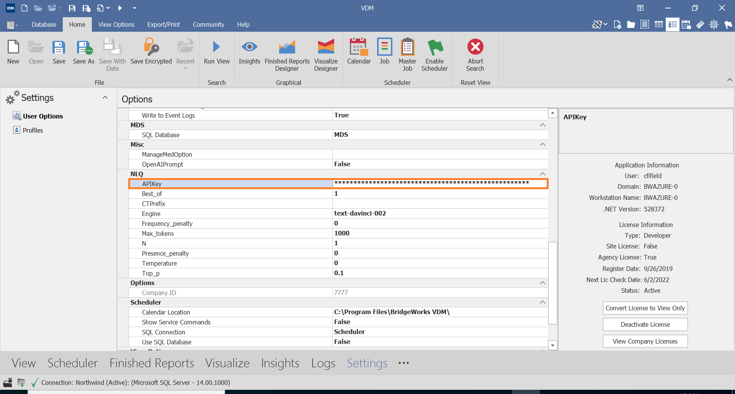Select the highlighted grid view icon
The height and width of the screenshot is (394, 735).
tap(672, 24)
